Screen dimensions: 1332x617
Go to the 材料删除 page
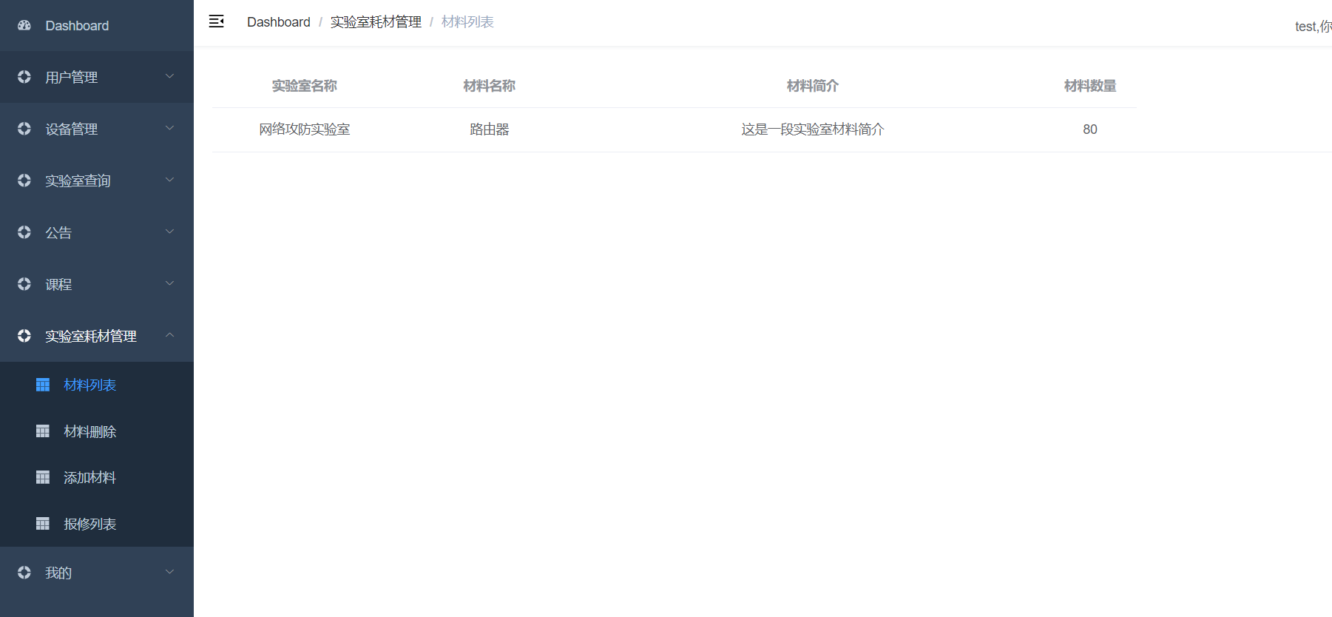97,431
